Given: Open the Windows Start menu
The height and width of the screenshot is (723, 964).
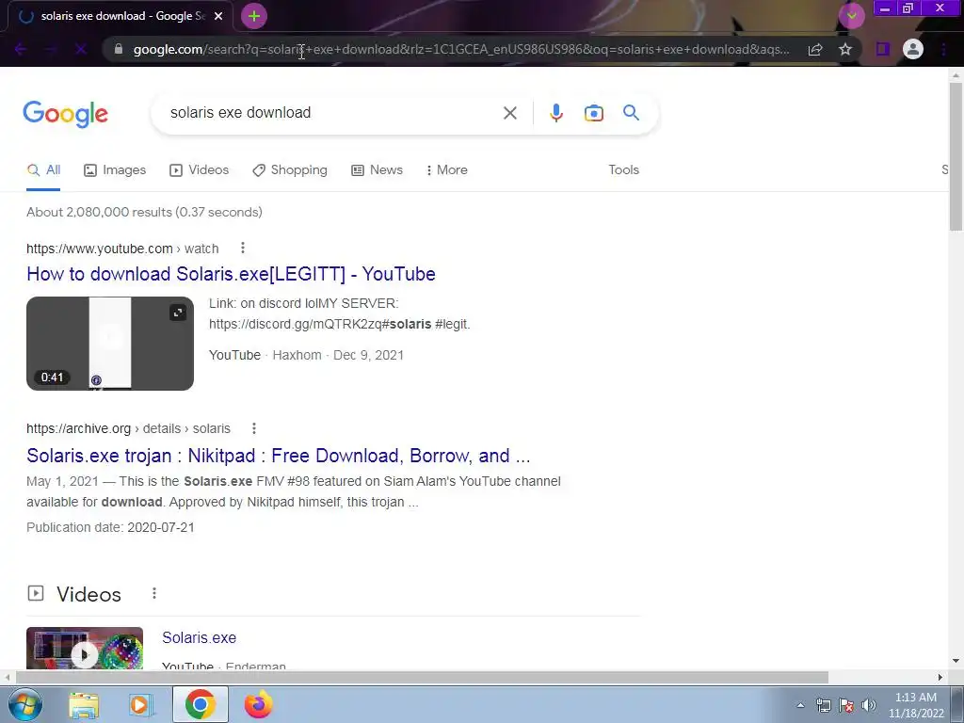Looking at the screenshot, I should [x=24, y=704].
